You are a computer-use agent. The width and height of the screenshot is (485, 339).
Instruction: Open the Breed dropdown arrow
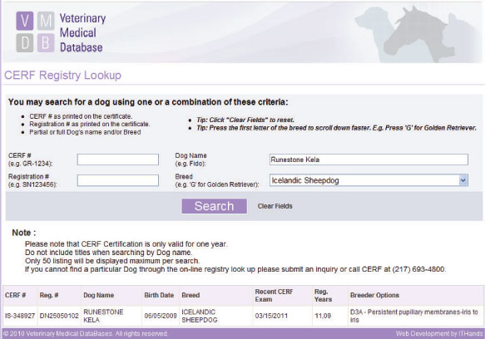463,180
